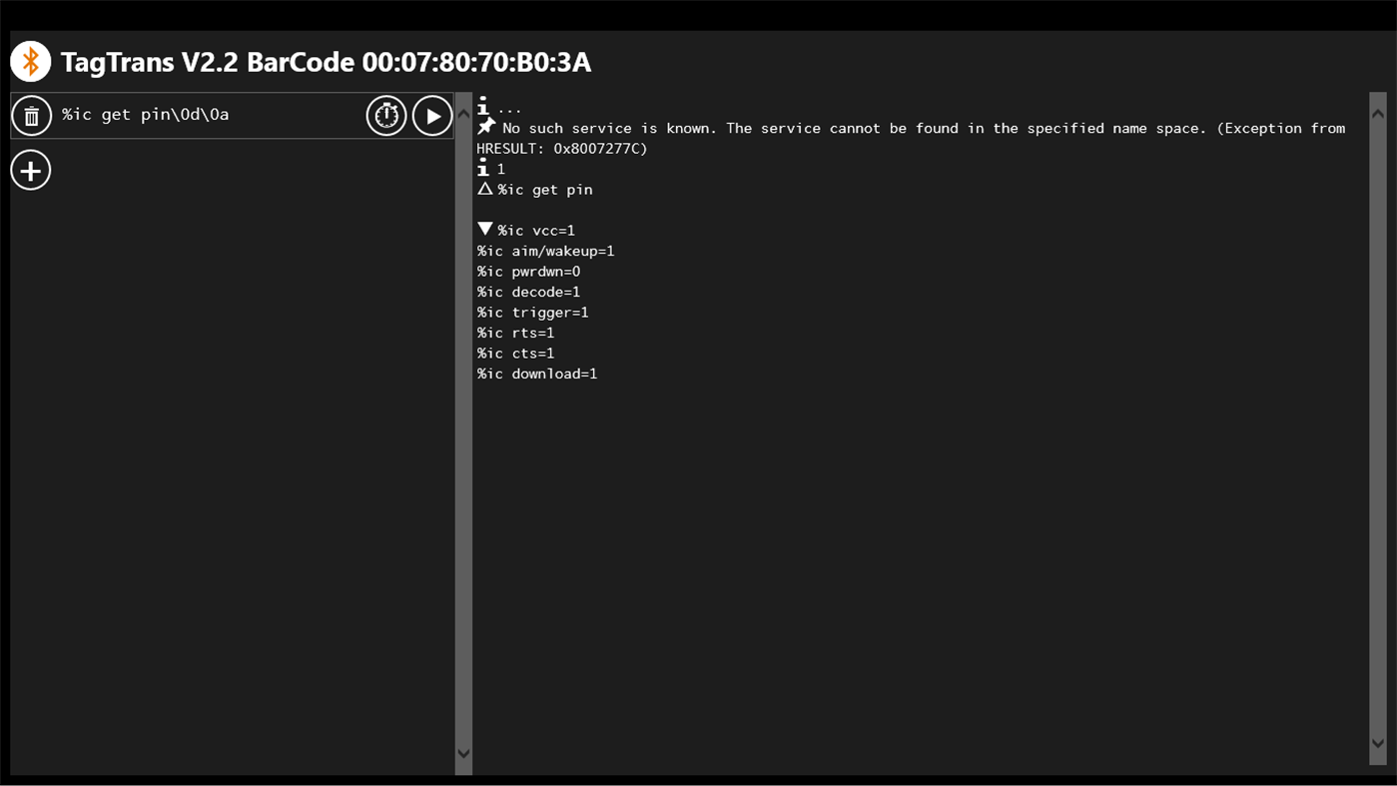Click the sent triangle beside '%ic get pin'
Screen dimensions: 1397x786
coord(485,188)
